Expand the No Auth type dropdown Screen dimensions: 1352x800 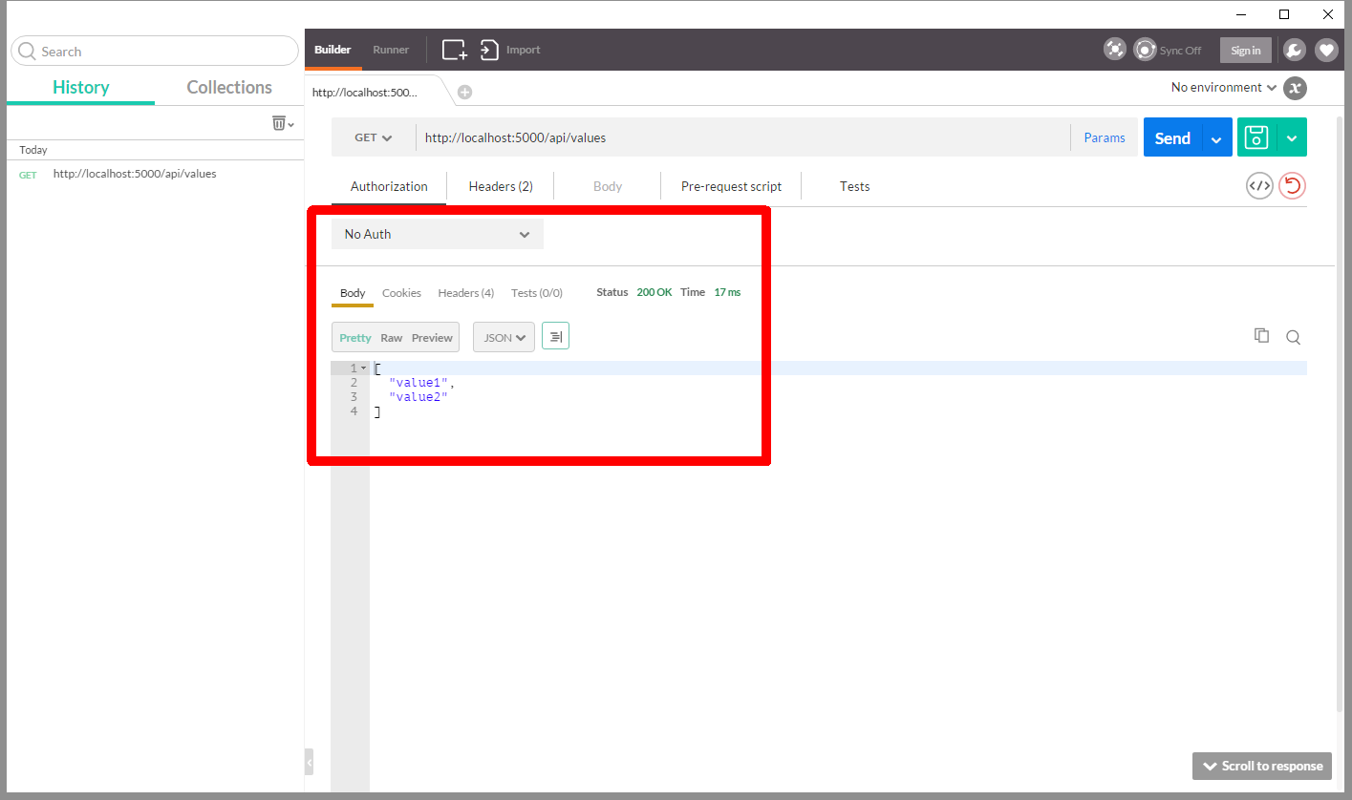(x=438, y=234)
